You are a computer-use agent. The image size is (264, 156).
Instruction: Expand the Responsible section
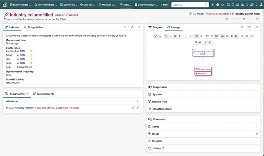[203, 87]
